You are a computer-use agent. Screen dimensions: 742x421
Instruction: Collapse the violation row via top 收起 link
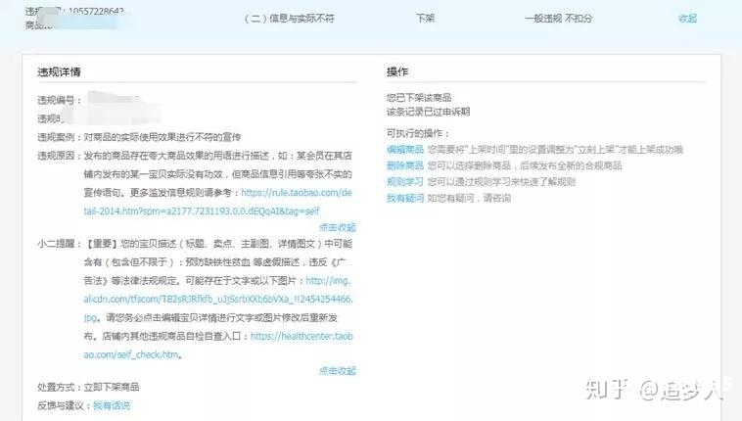(x=687, y=19)
